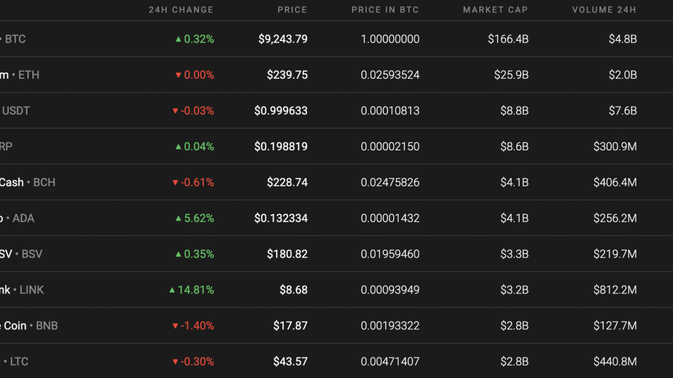Select 24h volume $127.7M
This screenshot has width=673, height=378.
pyautogui.click(x=615, y=325)
